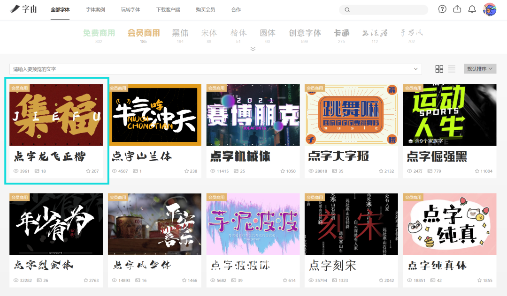Open preview text dropdown arrow
The height and width of the screenshot is (296, 507).
tap(415, 69)
